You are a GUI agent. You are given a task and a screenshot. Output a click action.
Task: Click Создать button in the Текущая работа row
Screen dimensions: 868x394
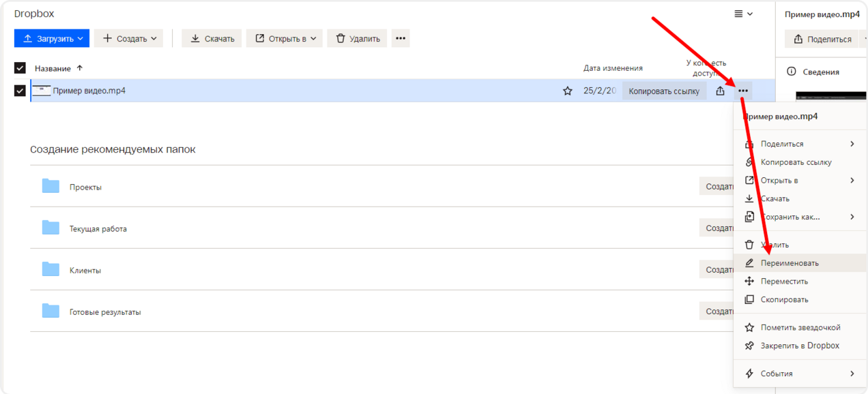tap(717, 228)
